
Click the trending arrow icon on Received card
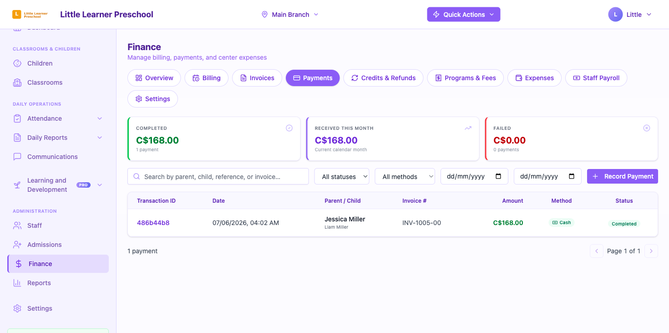(468, 128)
